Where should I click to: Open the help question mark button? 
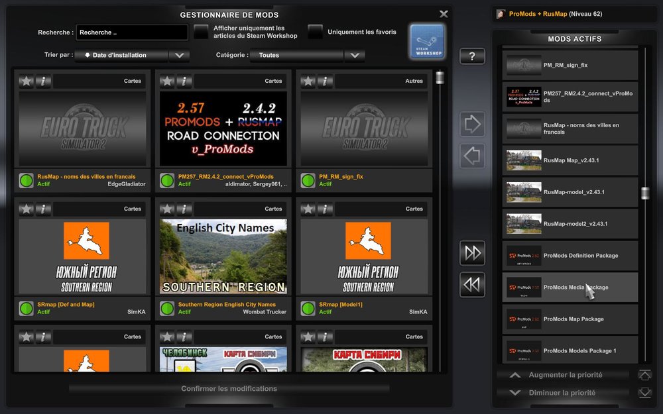pyautogui.click(x=472, y=56)
